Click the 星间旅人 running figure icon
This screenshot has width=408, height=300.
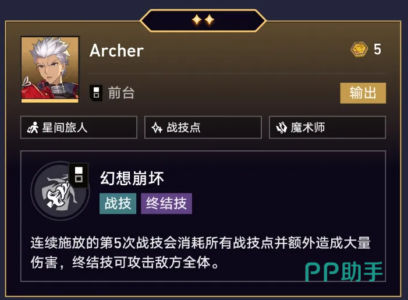pyautogui.click(x=33, y=128)
